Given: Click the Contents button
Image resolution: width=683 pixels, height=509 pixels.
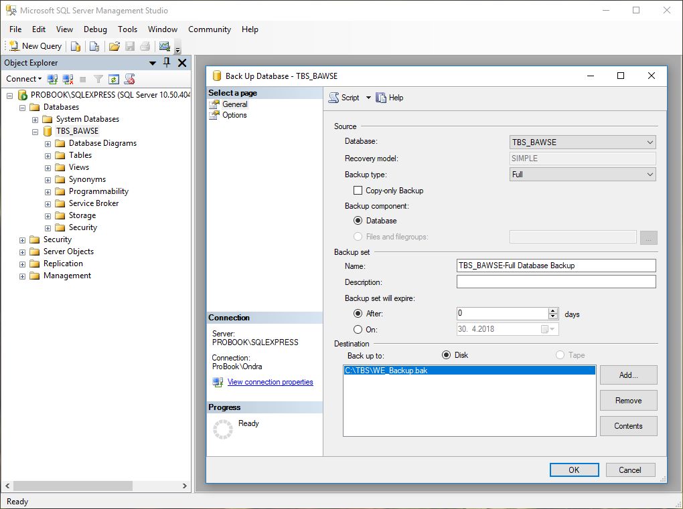Looking at the screenshot, I should pos(629,426).
